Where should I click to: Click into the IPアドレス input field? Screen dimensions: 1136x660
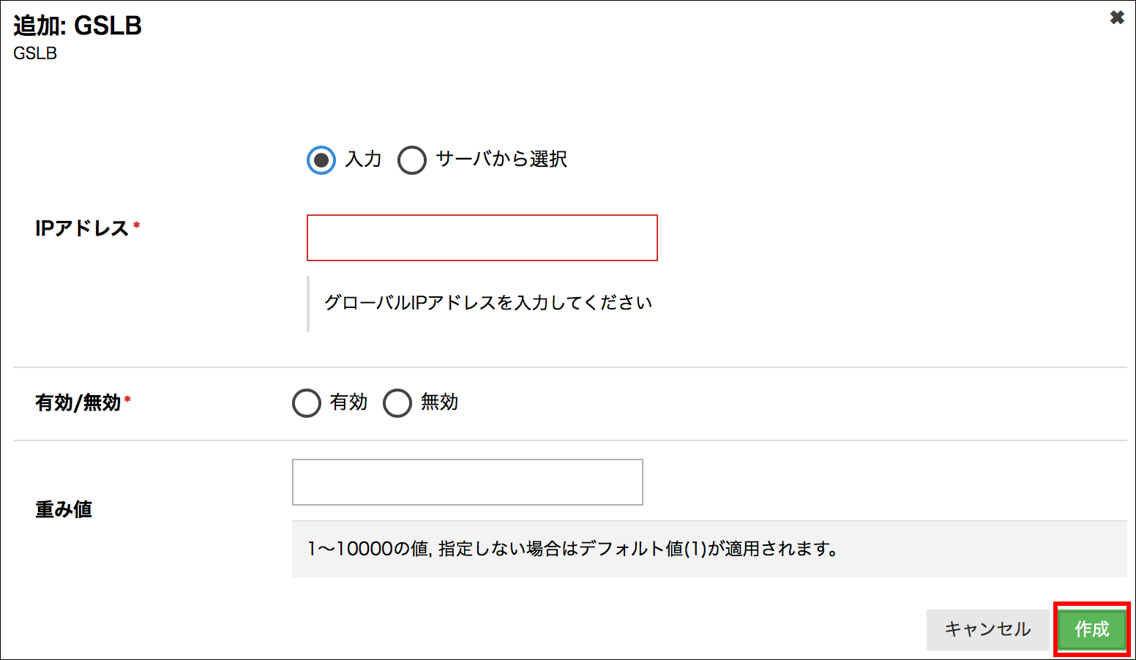click(x=482, y=238)
